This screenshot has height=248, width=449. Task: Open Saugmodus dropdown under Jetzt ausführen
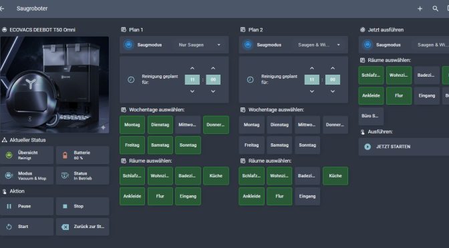pos(431,45)
